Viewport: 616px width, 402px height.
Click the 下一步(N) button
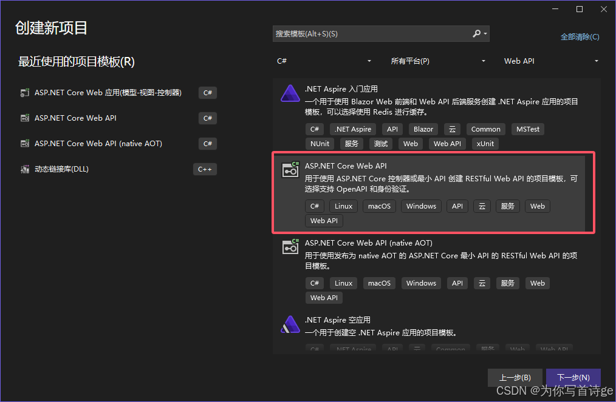point(573,377)
